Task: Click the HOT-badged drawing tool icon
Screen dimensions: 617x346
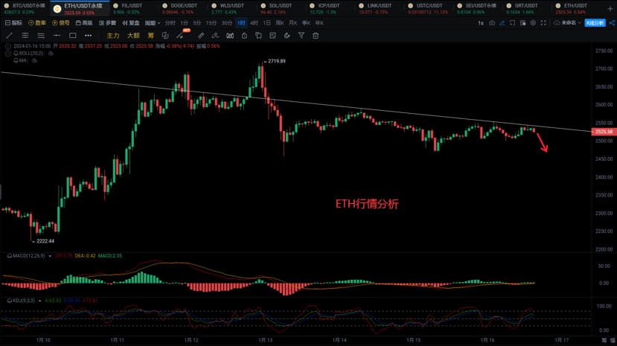Action: [181, 36]
